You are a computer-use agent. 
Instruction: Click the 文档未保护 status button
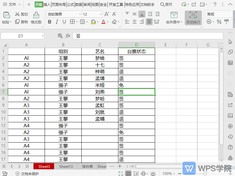27,174
